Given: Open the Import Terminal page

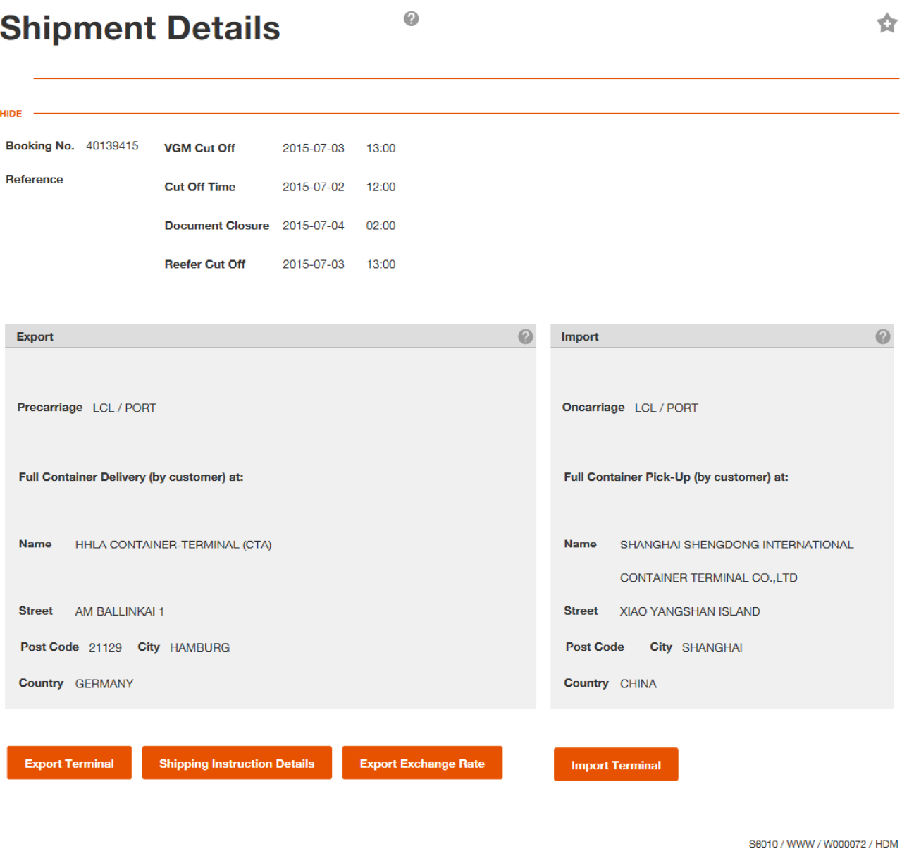Looking at the screenshot, I should 616,765.
